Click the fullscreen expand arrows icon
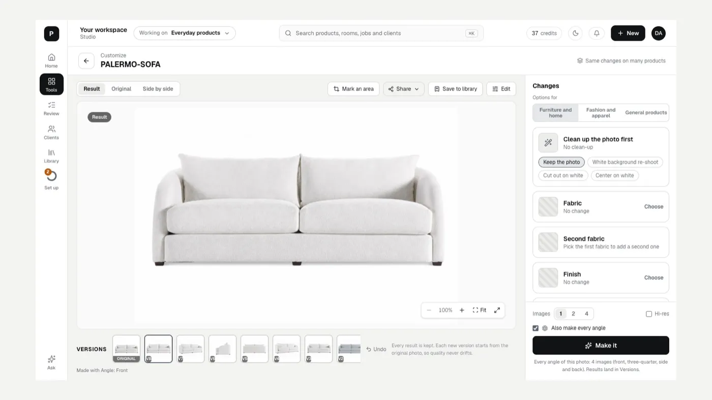 click(x=497, y=310)
